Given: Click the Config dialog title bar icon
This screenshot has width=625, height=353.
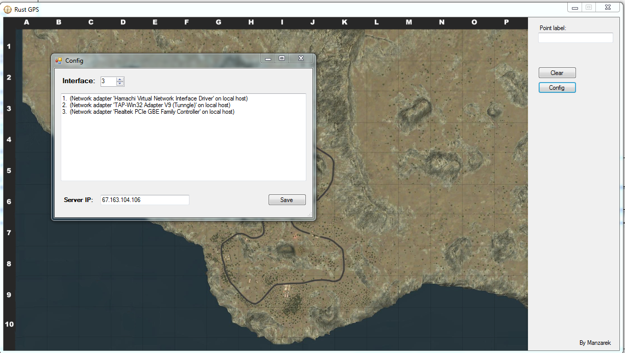Looking at the screenshot, I should click(x=59, y=61).
